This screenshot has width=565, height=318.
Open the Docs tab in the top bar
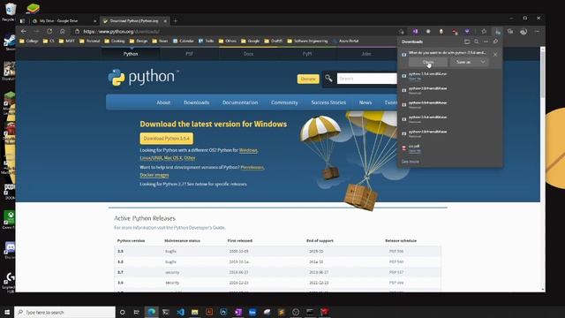(248, 54)
